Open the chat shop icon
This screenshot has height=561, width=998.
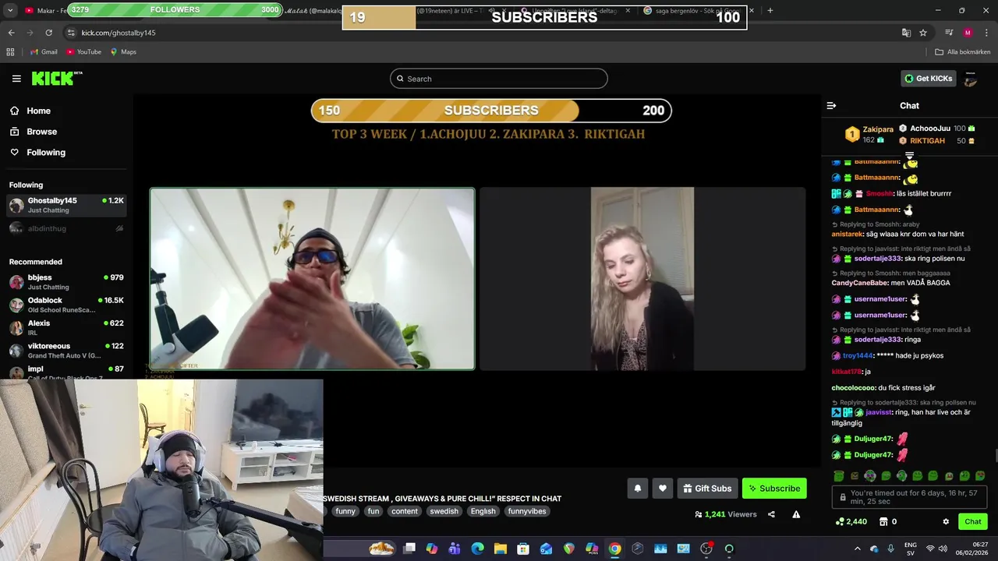(888, 522)
